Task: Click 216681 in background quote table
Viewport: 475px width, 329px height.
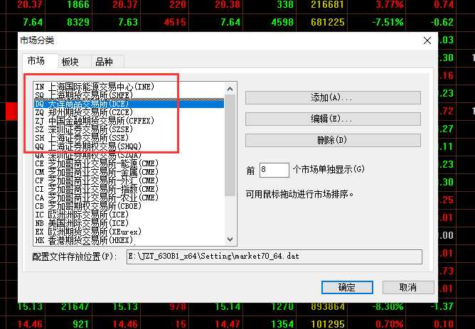Action: tap(328, 4)
